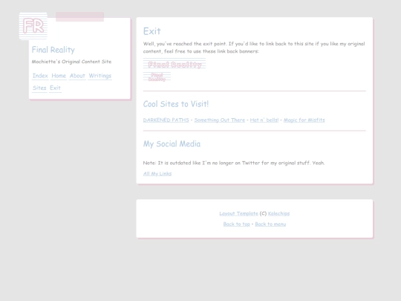The width and height of the screenshot is (401, 301).
Task: Open the Hat n' bells! link
Action: 264,120
